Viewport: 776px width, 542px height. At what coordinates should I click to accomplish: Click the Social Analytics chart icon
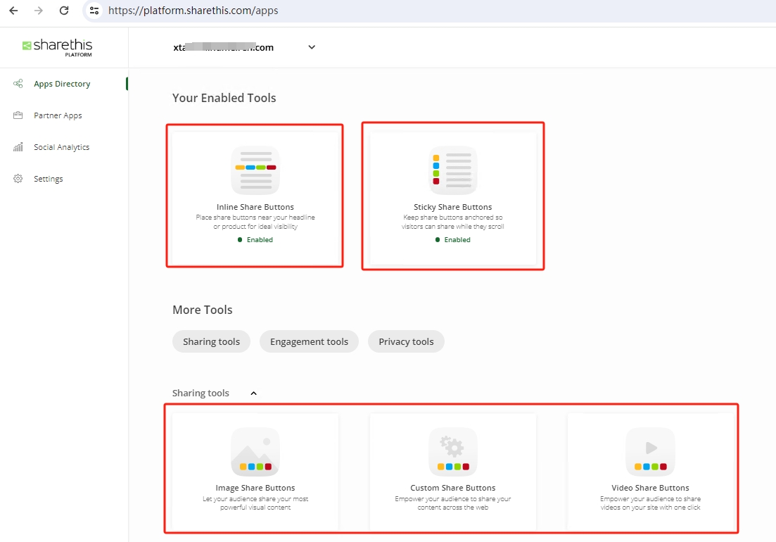pos(18,147)
